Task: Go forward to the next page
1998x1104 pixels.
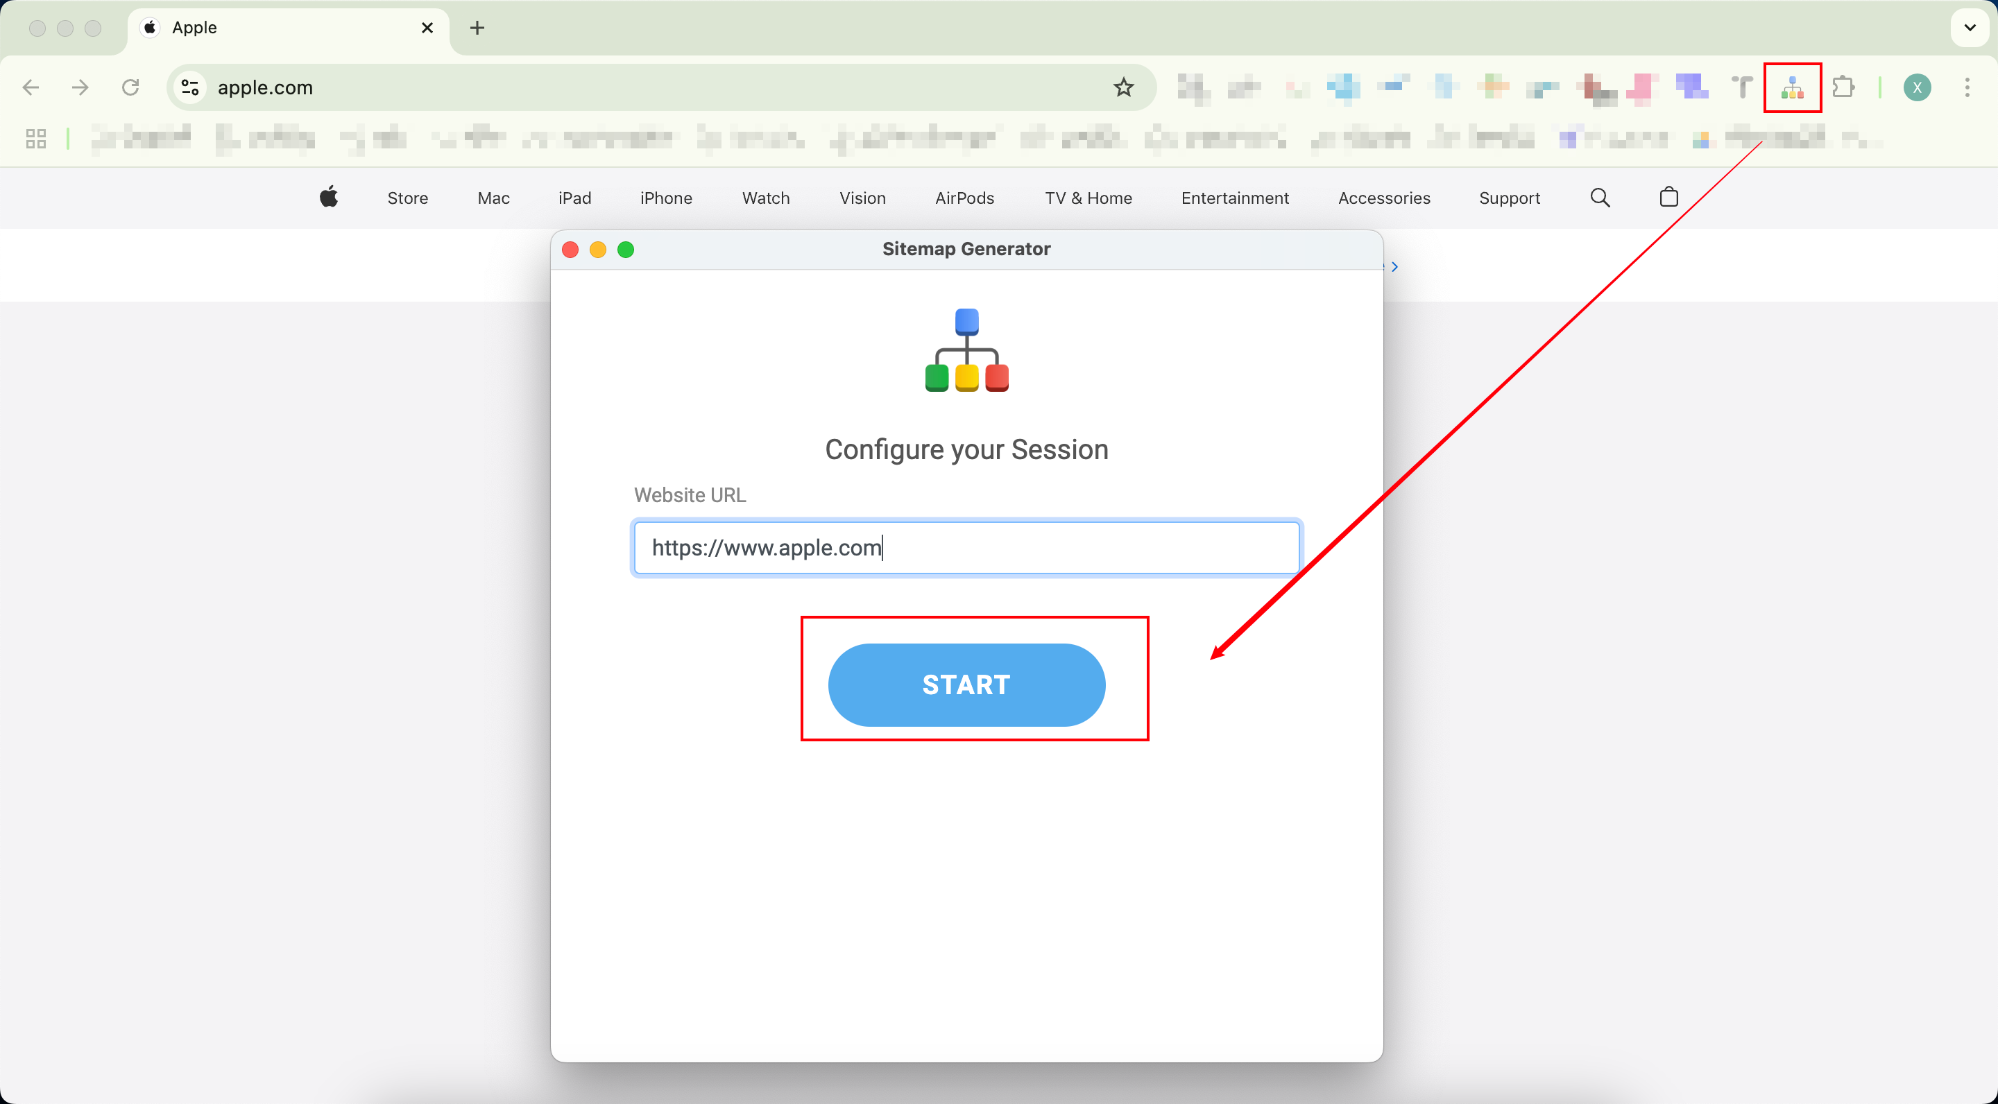Action: click(80, 87)
